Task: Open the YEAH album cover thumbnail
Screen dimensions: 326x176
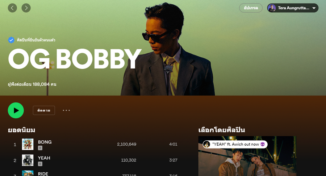Action: pyautogui.click(x=28, y=160)
